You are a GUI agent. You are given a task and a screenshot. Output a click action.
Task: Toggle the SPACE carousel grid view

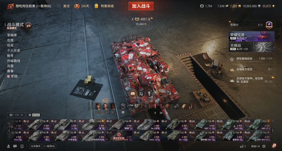point(34,115)
